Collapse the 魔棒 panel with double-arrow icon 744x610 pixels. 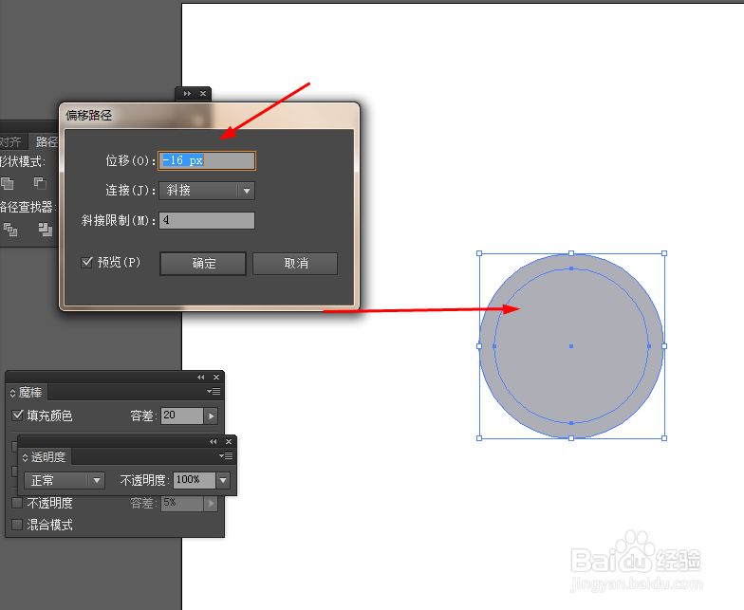pos(201,378)
